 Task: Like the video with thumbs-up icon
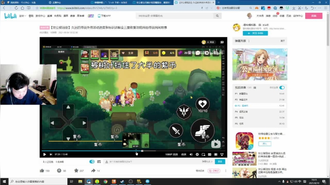pyautogui.click(x=42, y=170)
